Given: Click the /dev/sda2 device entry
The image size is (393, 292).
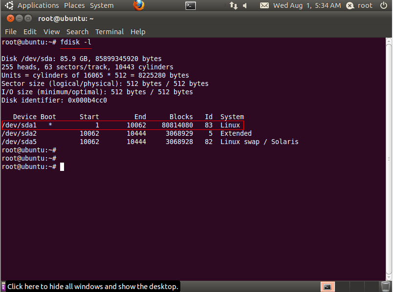Looking at the screenshot, I should (x=19, y=133).
